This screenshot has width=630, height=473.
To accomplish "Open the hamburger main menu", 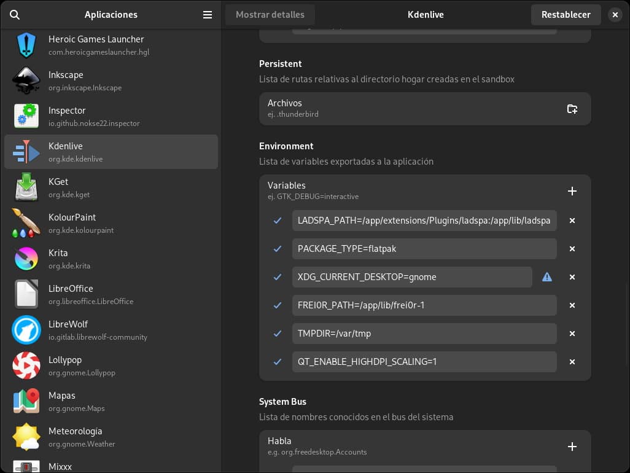I will (x=208, y=15).
